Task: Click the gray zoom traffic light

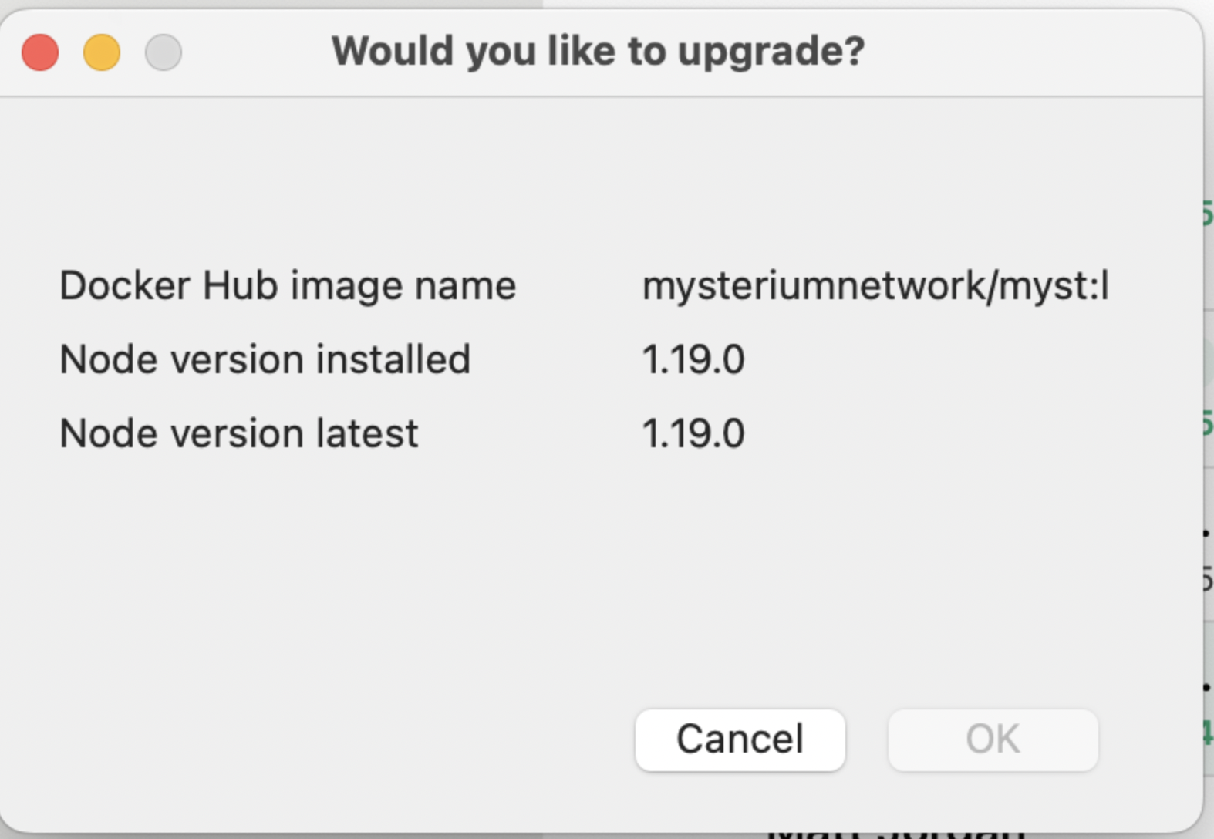Action: 163,52
